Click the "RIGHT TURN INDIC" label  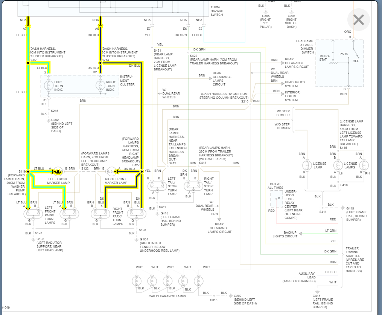tap(111, 86)
